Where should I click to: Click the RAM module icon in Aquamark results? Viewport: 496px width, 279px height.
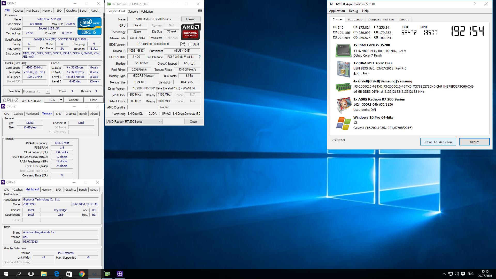tap(343, 87)
